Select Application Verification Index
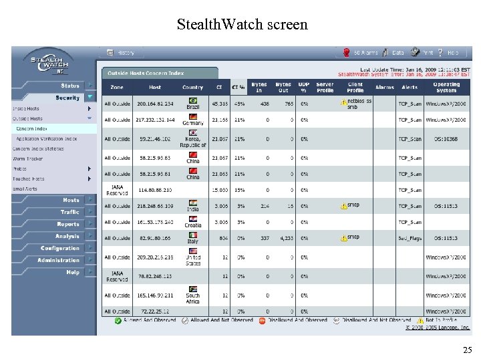This screenshot has width=481, height=361. point(47,139)
